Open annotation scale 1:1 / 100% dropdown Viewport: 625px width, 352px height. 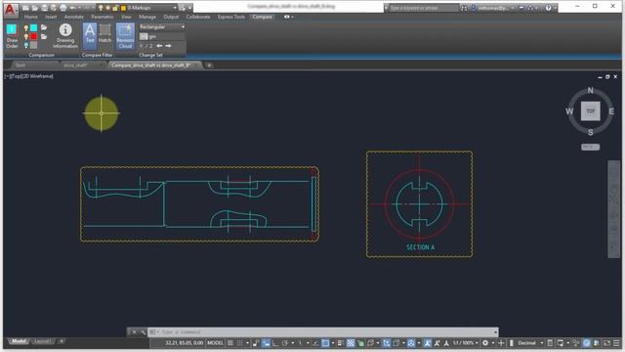coord(465,343)
